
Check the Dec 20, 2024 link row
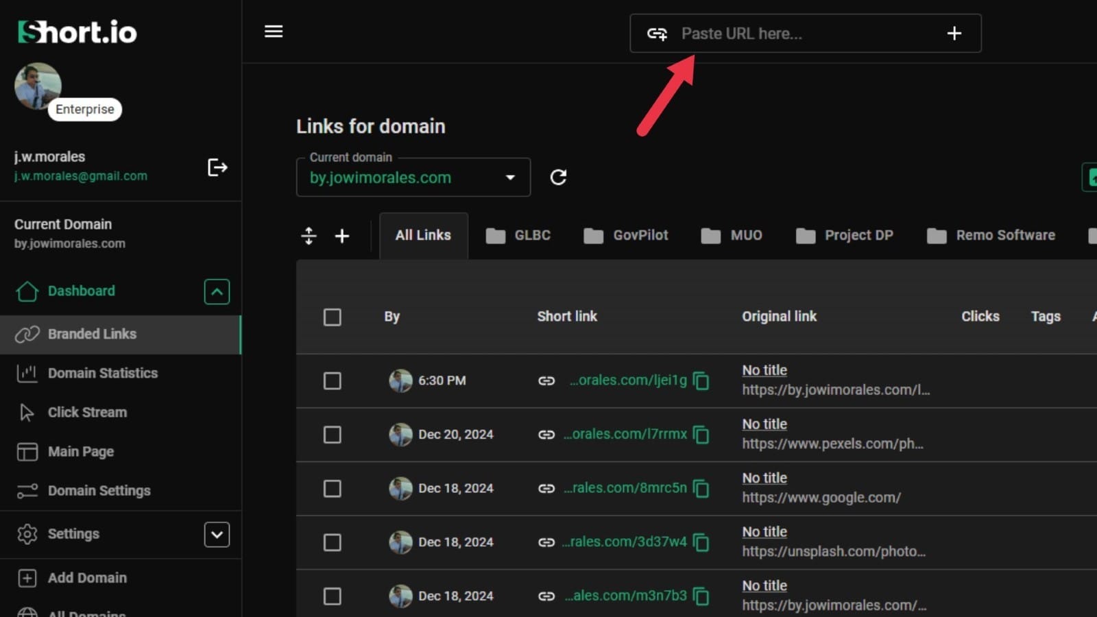point(333,435)
